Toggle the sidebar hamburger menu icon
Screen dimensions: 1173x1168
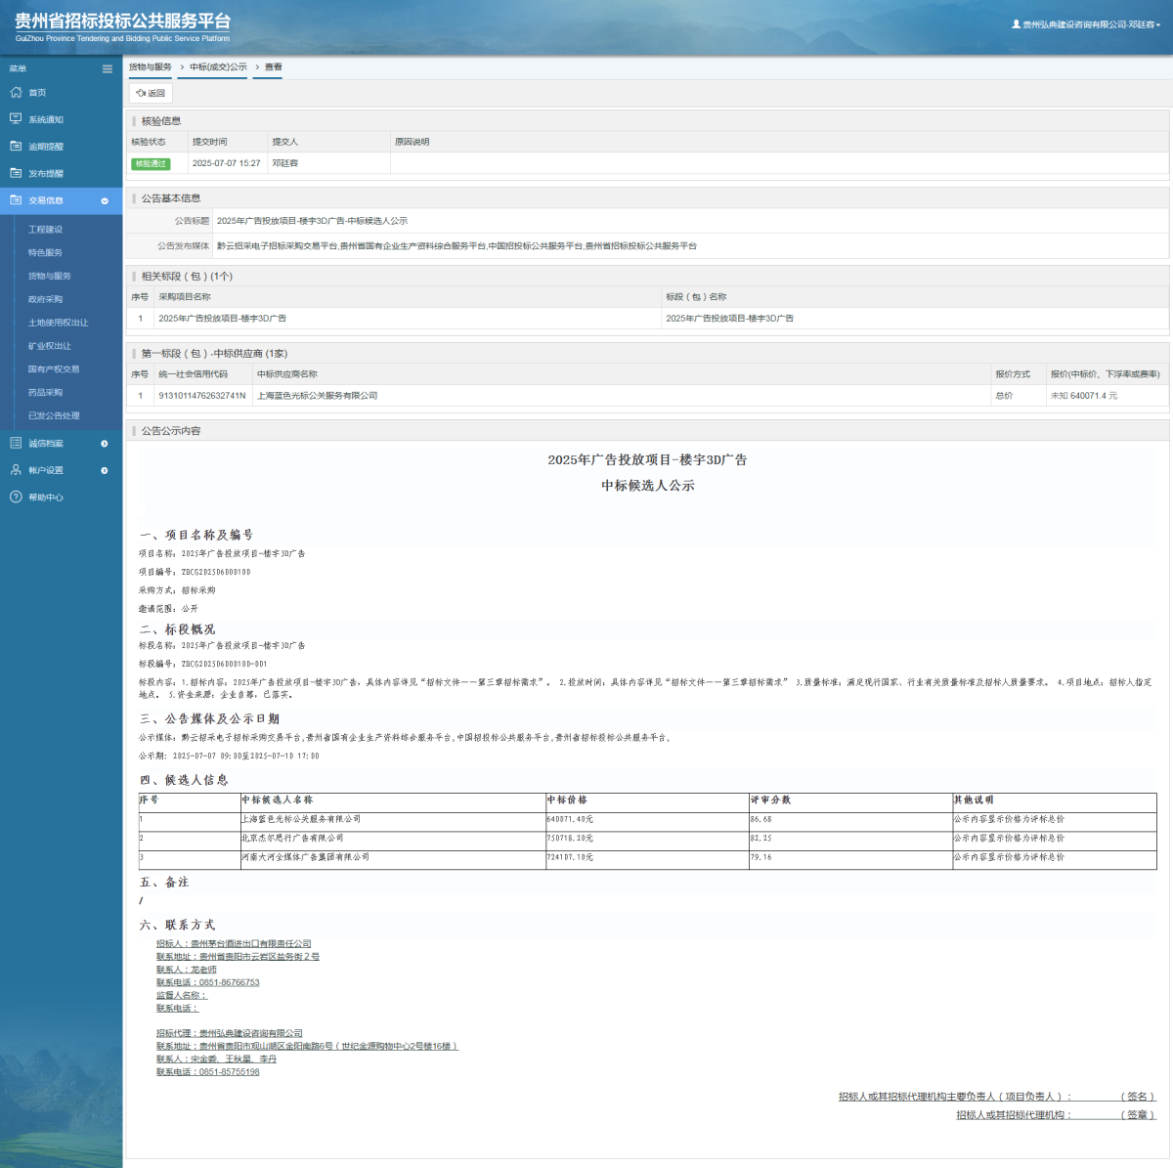[x=108, y=68]
